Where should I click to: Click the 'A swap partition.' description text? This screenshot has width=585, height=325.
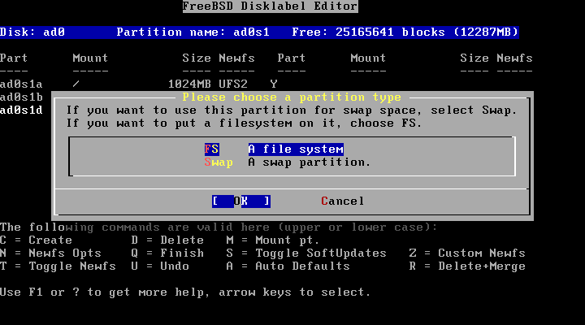[x=310, y=162]
